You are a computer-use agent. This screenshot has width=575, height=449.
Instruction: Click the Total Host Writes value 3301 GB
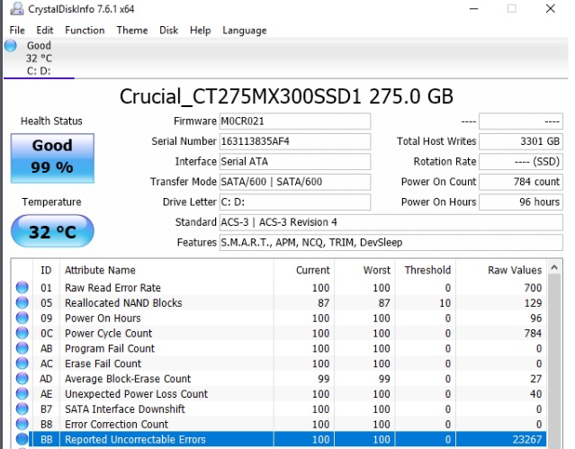521,141
